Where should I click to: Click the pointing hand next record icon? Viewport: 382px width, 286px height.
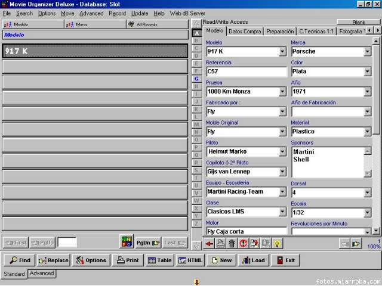point(356,244)
